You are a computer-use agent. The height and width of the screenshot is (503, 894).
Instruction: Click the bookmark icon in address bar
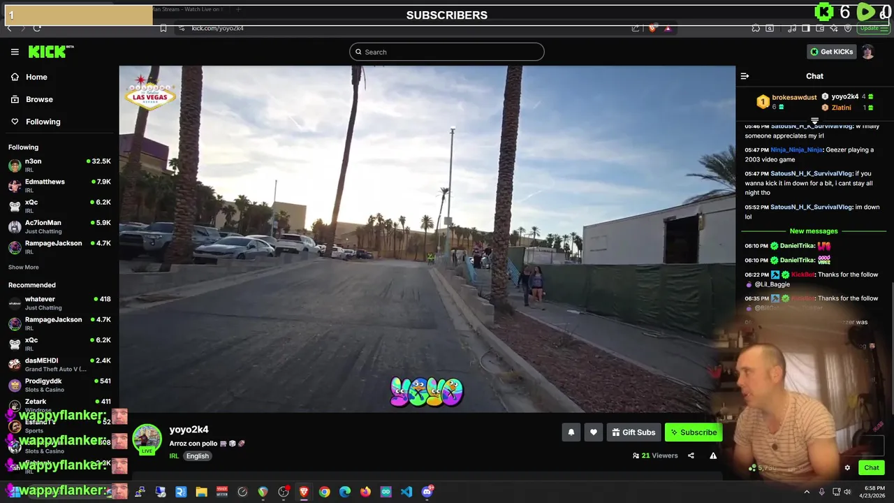(163, 28)
